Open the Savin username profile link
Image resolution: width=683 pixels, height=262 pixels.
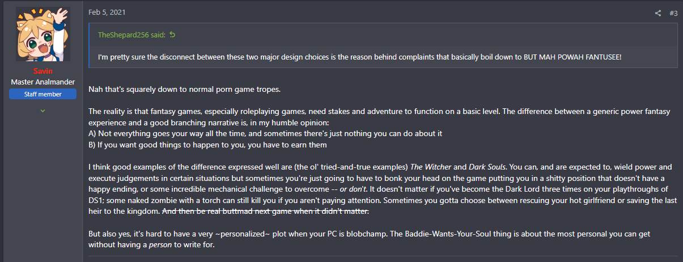click(x=43, y=72)
